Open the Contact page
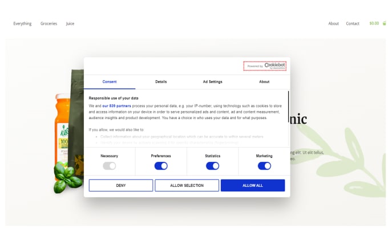Viewport: 388px width, 233px height. coord(353,23)
